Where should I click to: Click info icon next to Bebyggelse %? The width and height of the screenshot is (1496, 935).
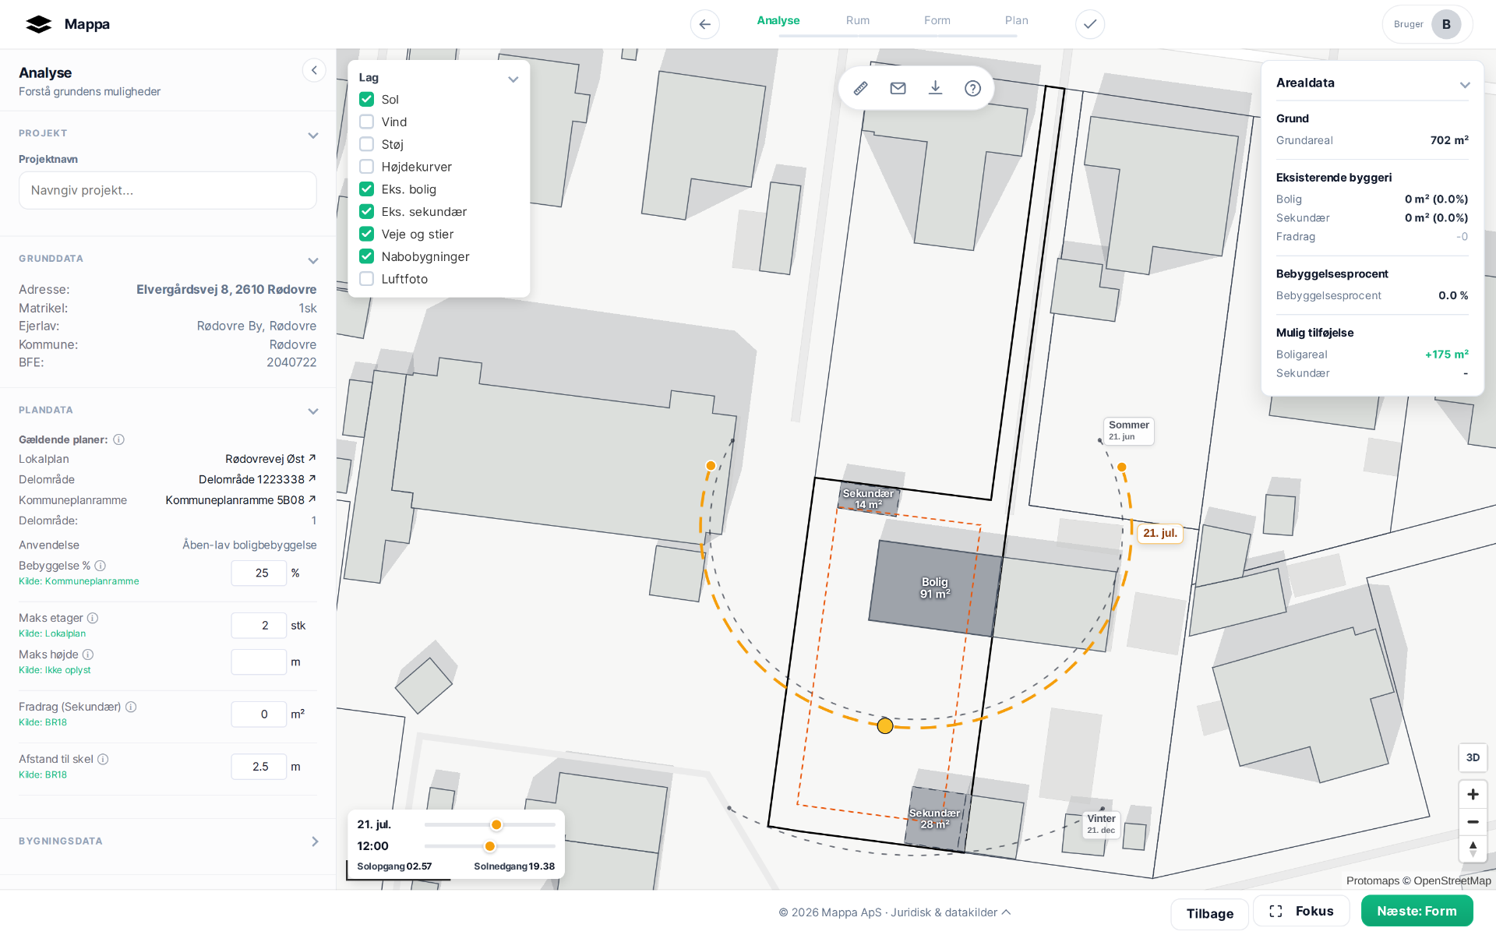(100, 566)
